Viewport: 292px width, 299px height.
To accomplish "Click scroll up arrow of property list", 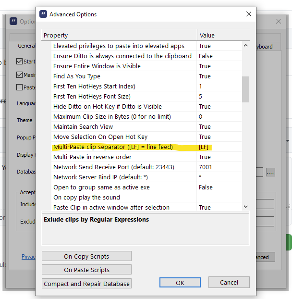I will click(245, 45).
